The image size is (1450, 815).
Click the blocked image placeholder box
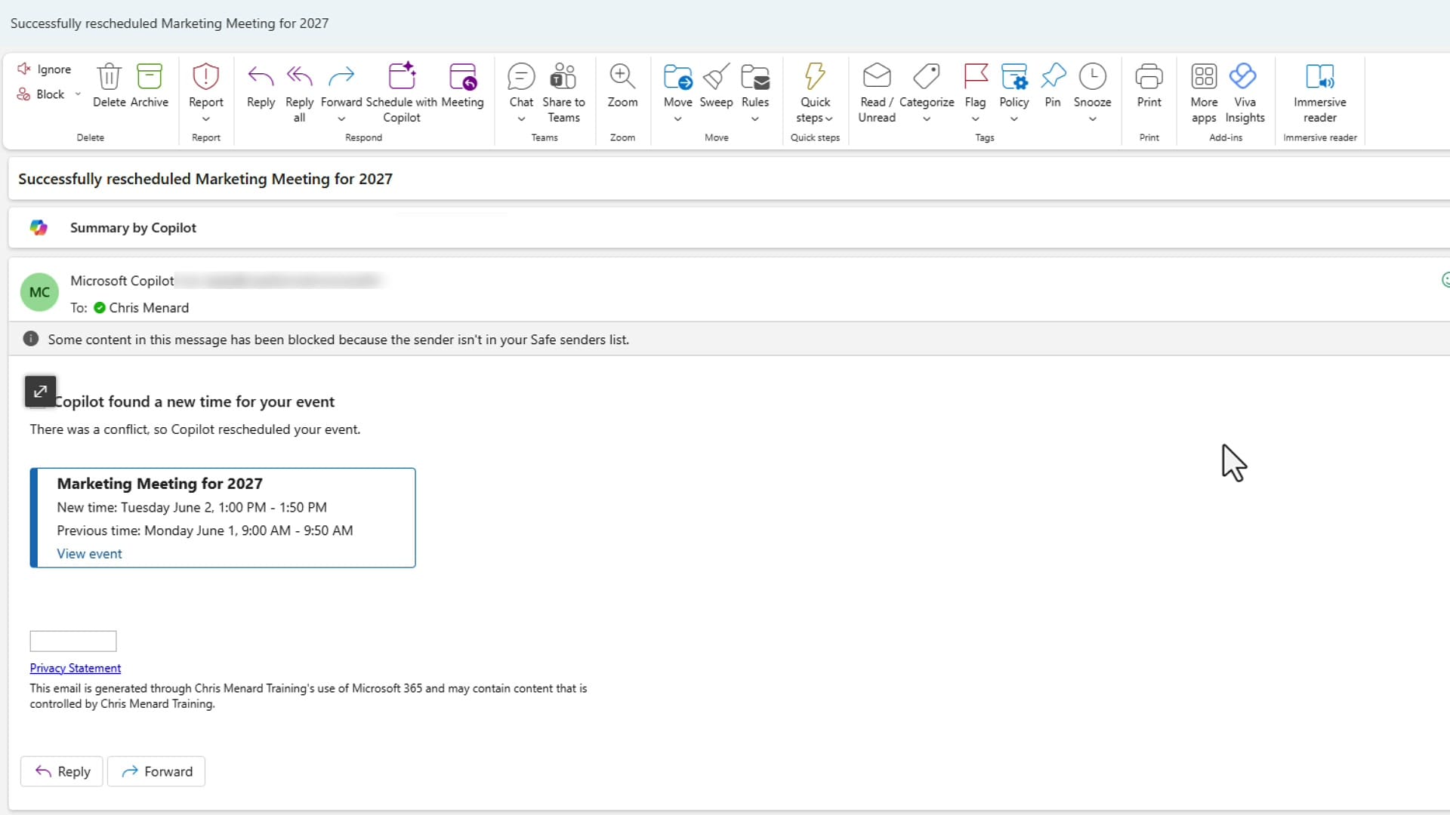(x=73, y=641)
